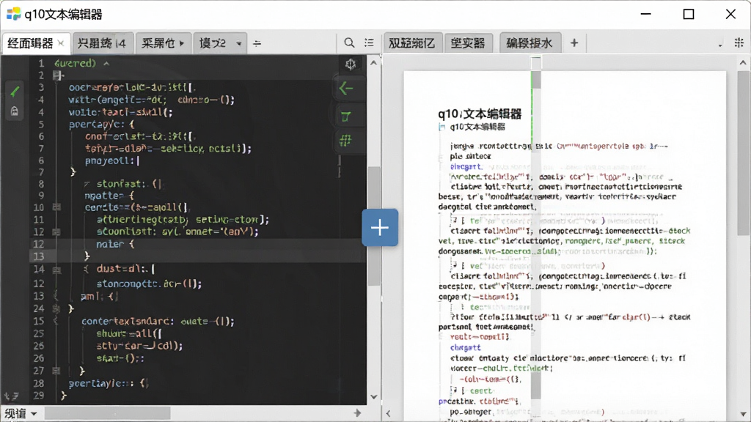Open the list view icon beside search
The width and height of the screenshot is (751, 422).
tap(369, 43)
